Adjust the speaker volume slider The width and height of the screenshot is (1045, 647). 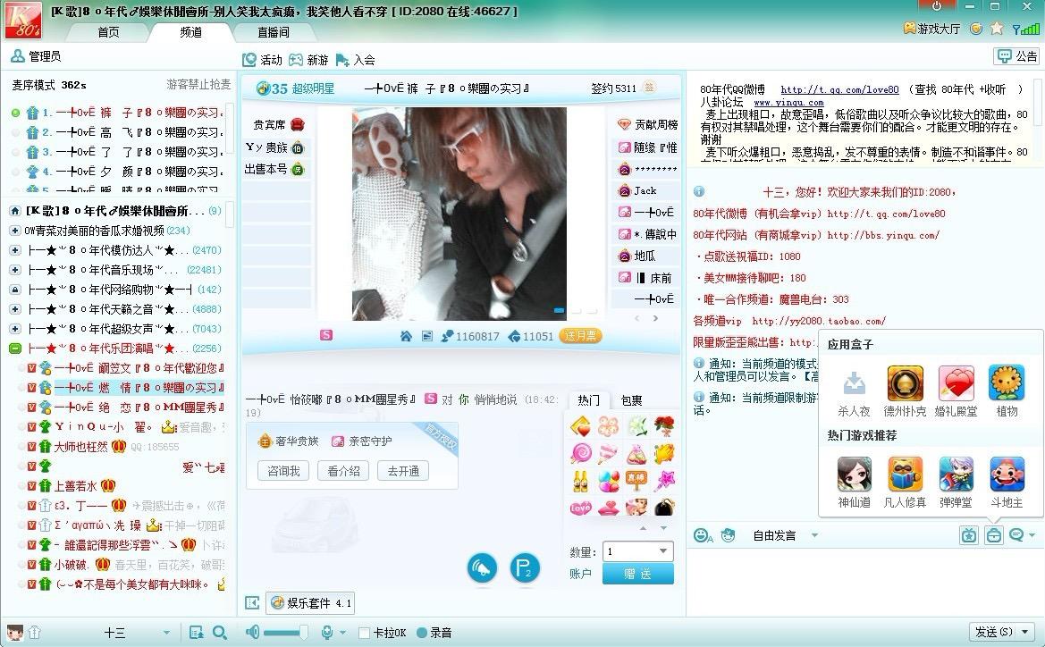click(x=286, y=633)
